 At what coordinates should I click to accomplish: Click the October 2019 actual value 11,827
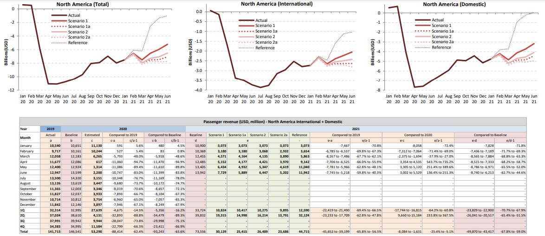(x=55, y=195)
